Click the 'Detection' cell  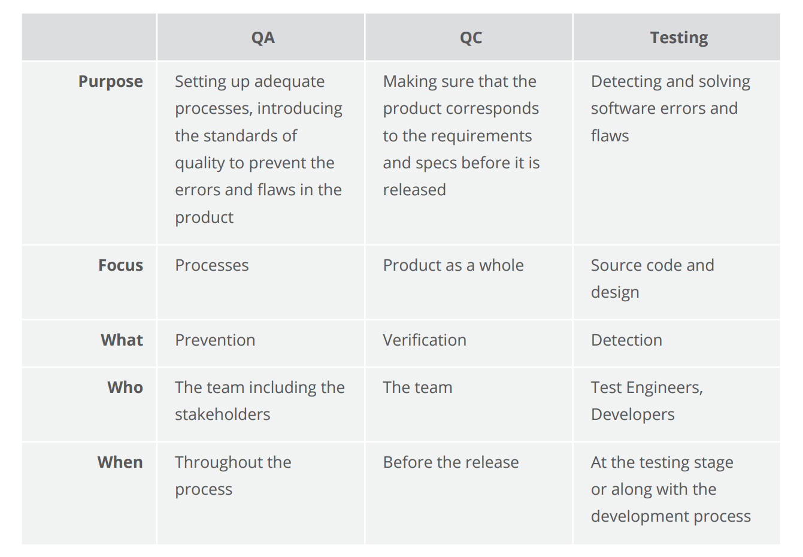[626, 340]
